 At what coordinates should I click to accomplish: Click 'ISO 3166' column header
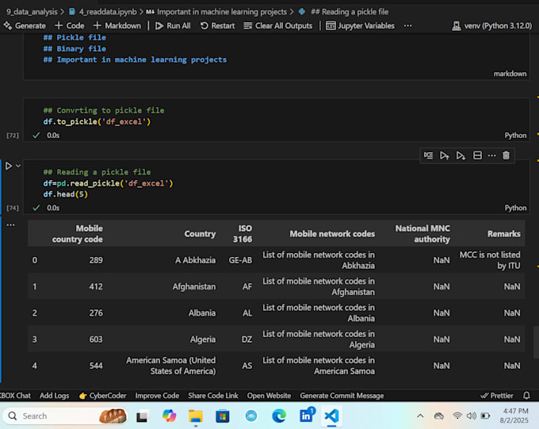coord(243,234)
